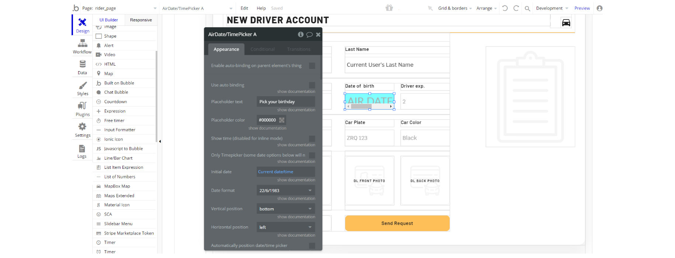Toggle Show time checkbox
The width and height of the screenshot is (675, 258).
(x=312, y=139)
